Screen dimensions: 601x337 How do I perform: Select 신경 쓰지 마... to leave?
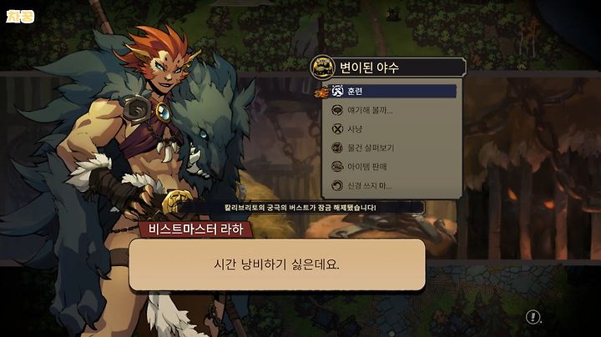[392, 186]
